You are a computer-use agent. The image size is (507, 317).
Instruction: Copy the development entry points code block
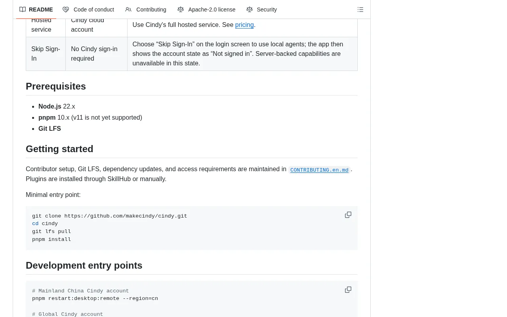point(348,290)
